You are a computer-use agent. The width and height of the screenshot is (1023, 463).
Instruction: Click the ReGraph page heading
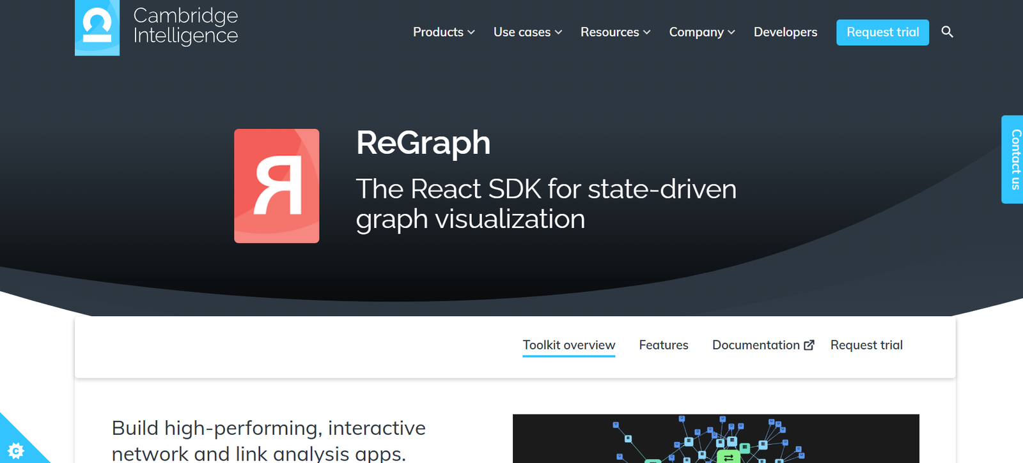(x=423, y=142)
